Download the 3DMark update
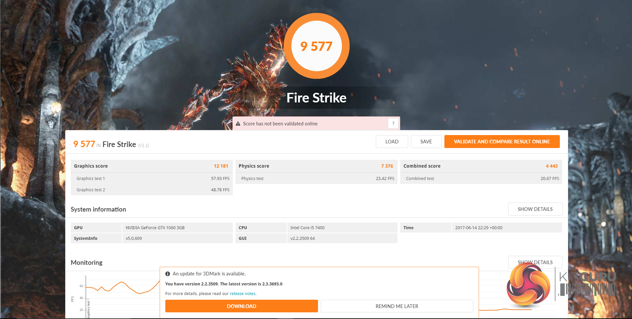Viewport: 632px width, 319px height. 241,306
